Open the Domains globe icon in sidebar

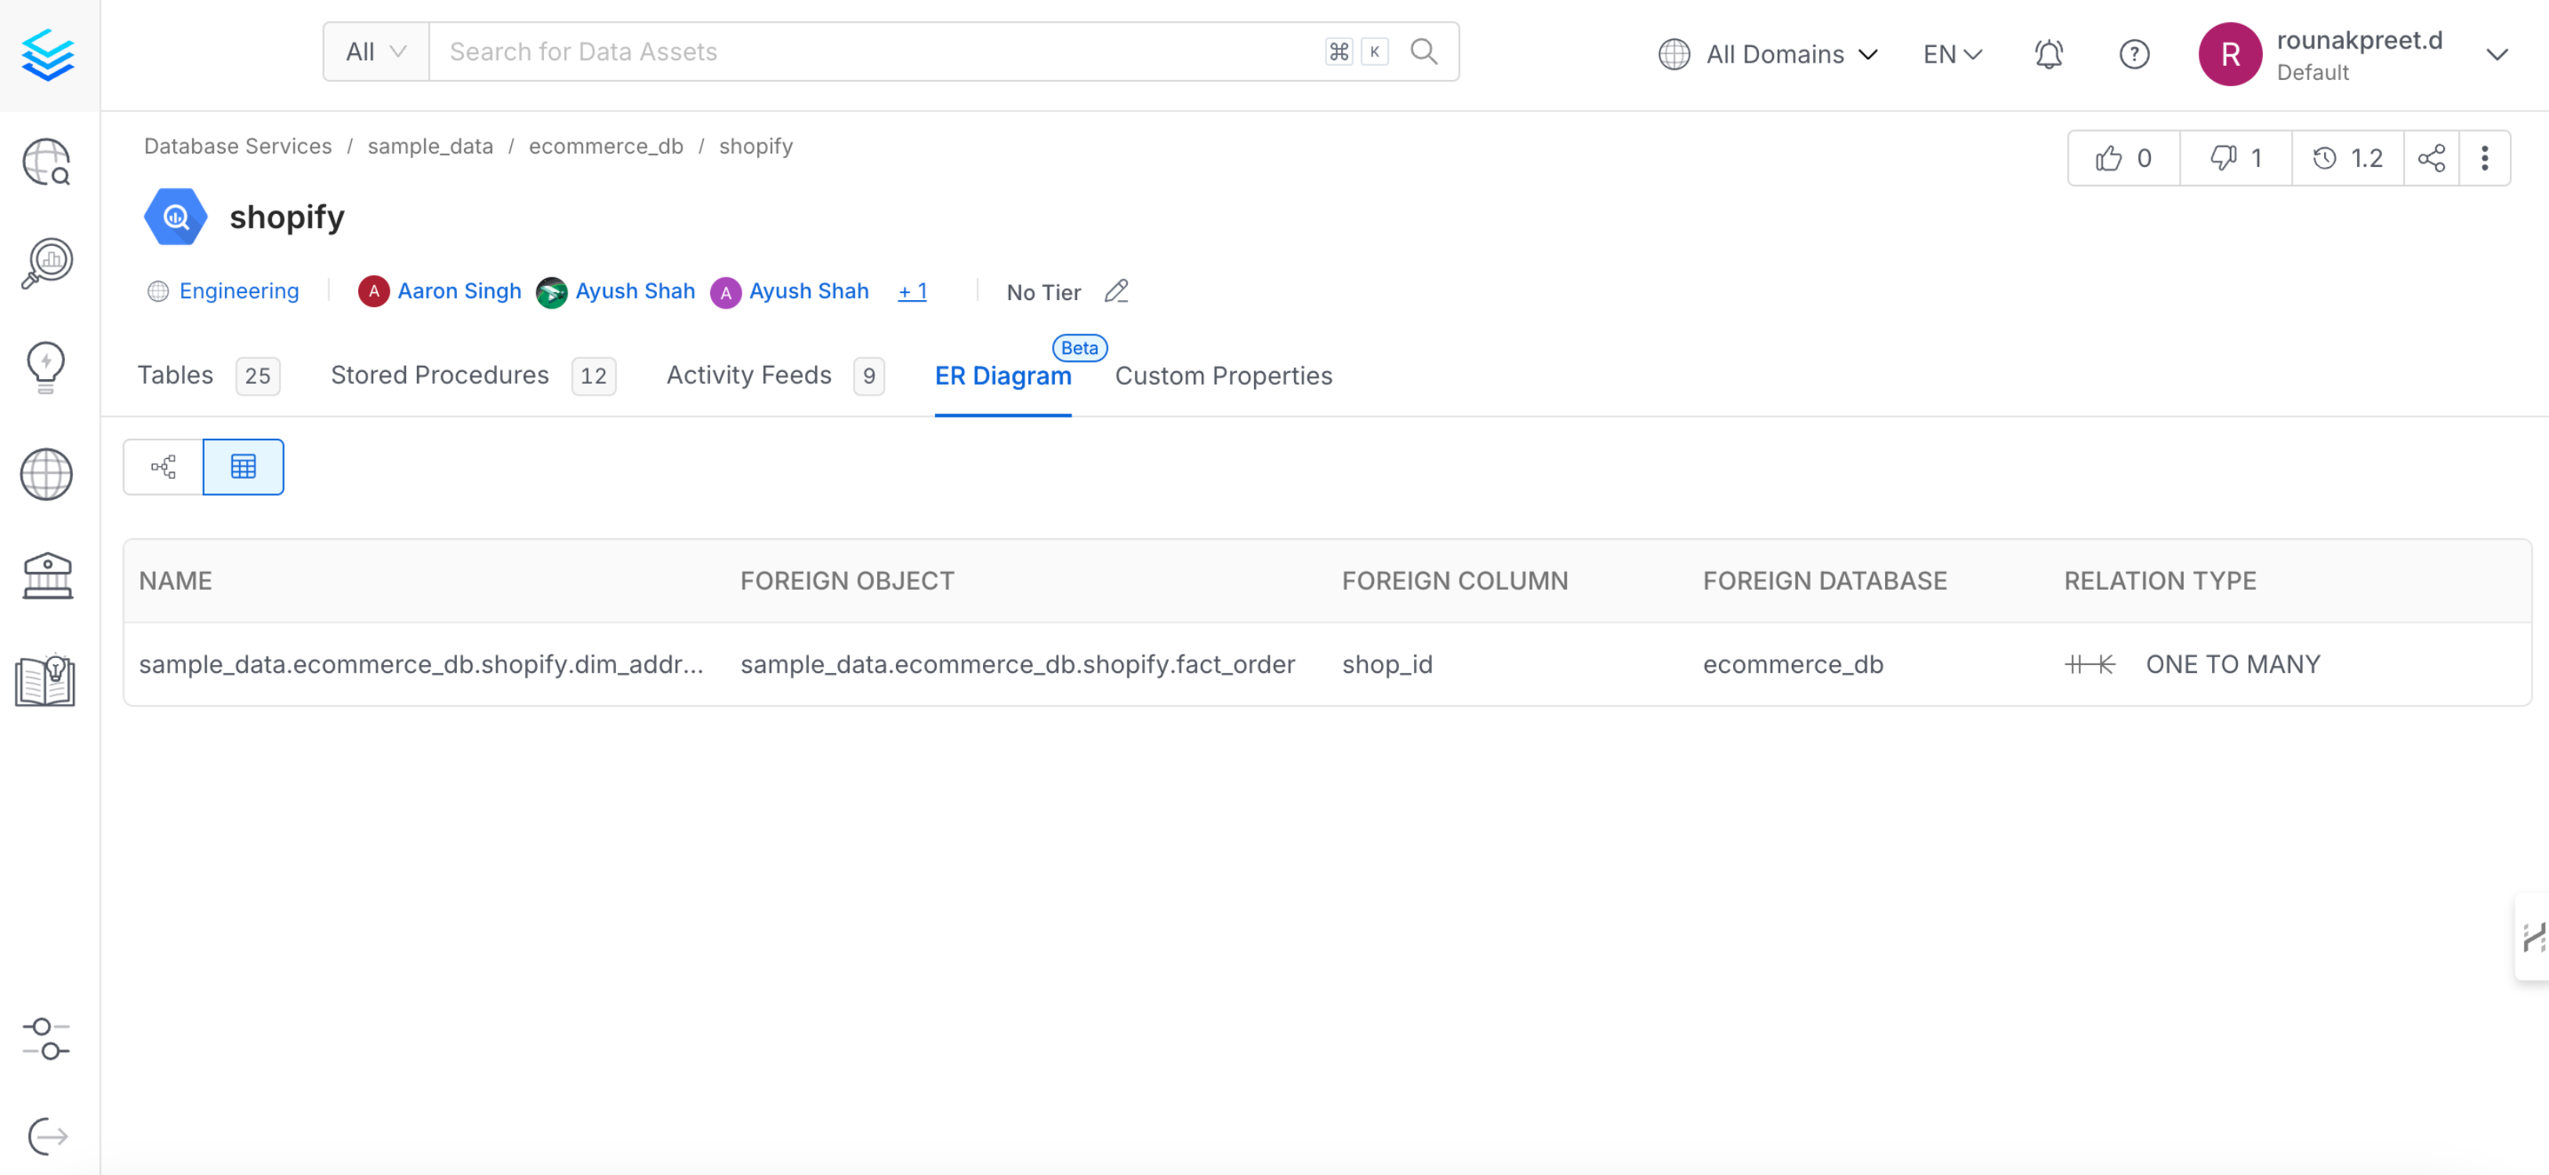(45, 474)
